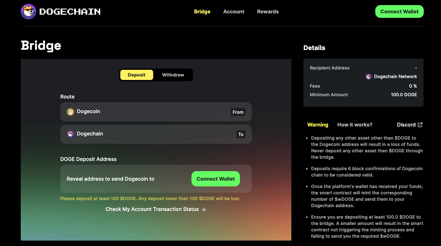The height and width of the screenshot is (246, 441).
Task: Select the Deposit toggle option
Action: tap(137, 75)
